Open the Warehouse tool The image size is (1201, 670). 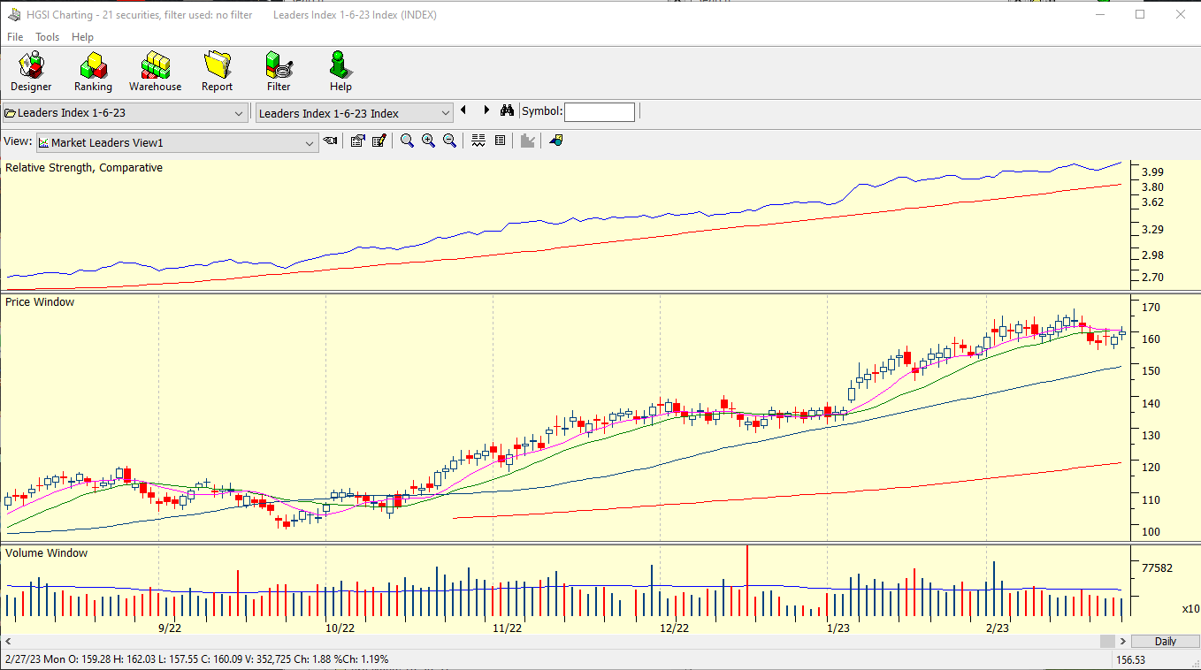[x=155, y=72]
